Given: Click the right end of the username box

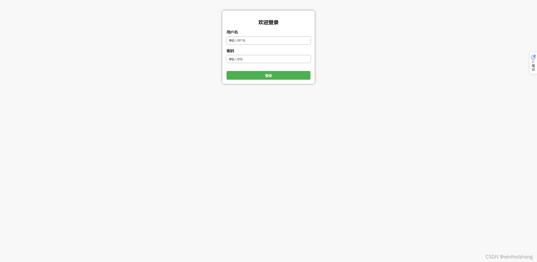Looking at the screenshot, I should click(x=307, y=41).
